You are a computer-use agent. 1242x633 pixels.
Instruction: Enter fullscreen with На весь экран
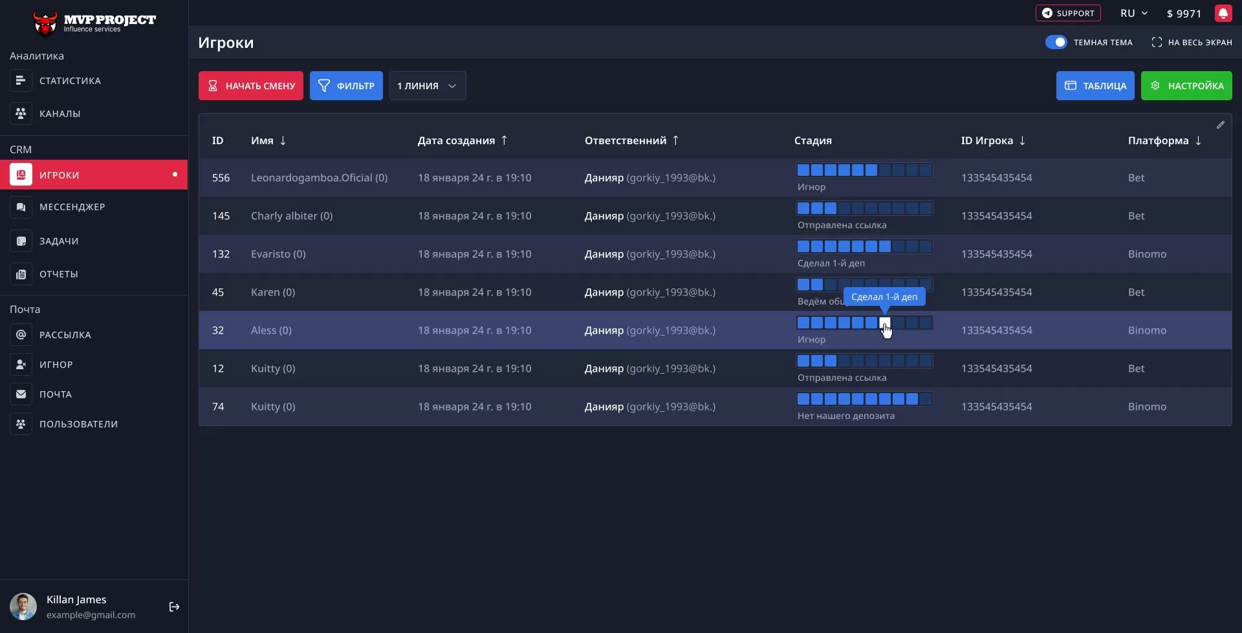(x=1192, y=43)
